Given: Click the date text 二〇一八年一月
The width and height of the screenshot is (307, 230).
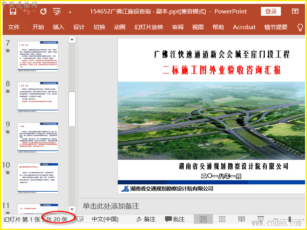Looking at the screenshot, I should coord(221,176).
